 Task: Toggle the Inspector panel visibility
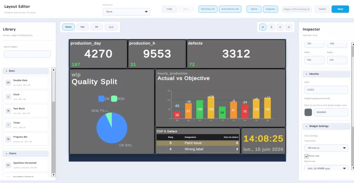pos(270,9)
